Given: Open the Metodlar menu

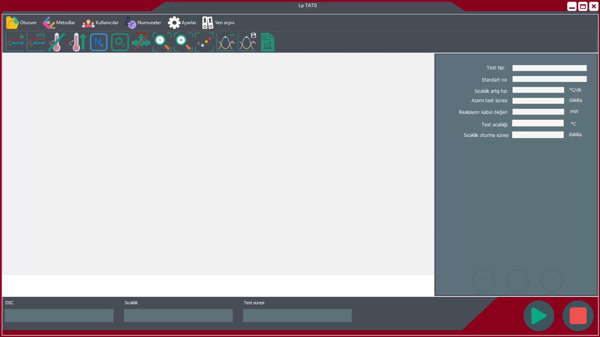Looking at the screenshot, I should [x=59, y=22].
